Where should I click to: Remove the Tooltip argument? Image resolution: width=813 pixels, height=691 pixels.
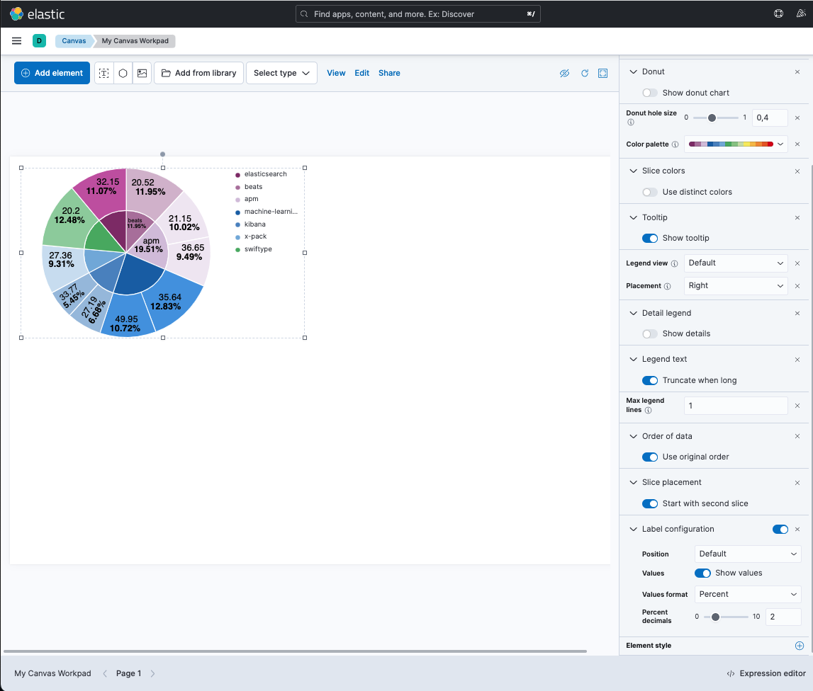point(797,217)
